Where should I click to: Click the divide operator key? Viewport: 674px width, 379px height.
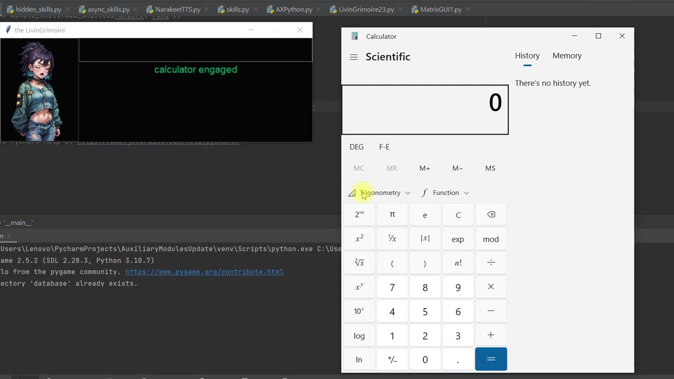[491, 263]
